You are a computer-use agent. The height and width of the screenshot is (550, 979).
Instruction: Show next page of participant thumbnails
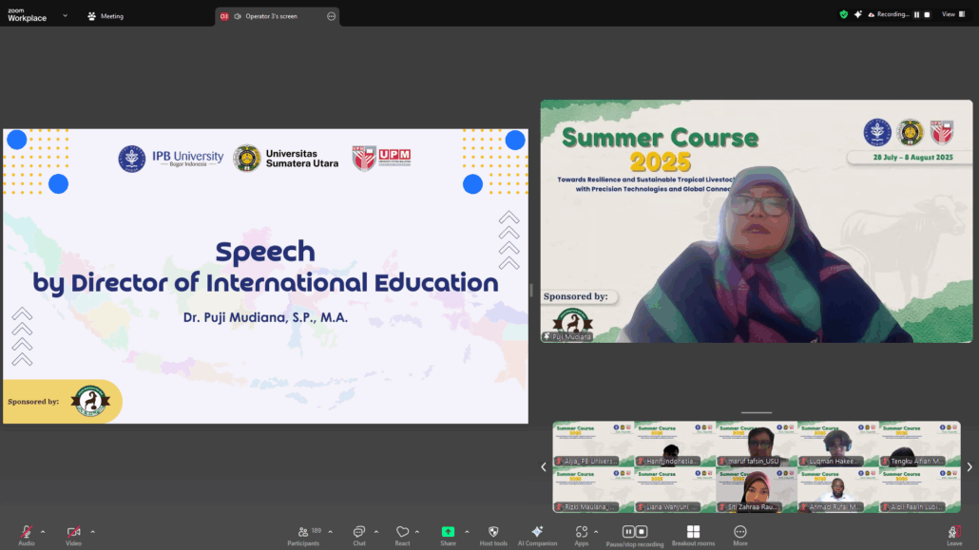coord(969,466)
